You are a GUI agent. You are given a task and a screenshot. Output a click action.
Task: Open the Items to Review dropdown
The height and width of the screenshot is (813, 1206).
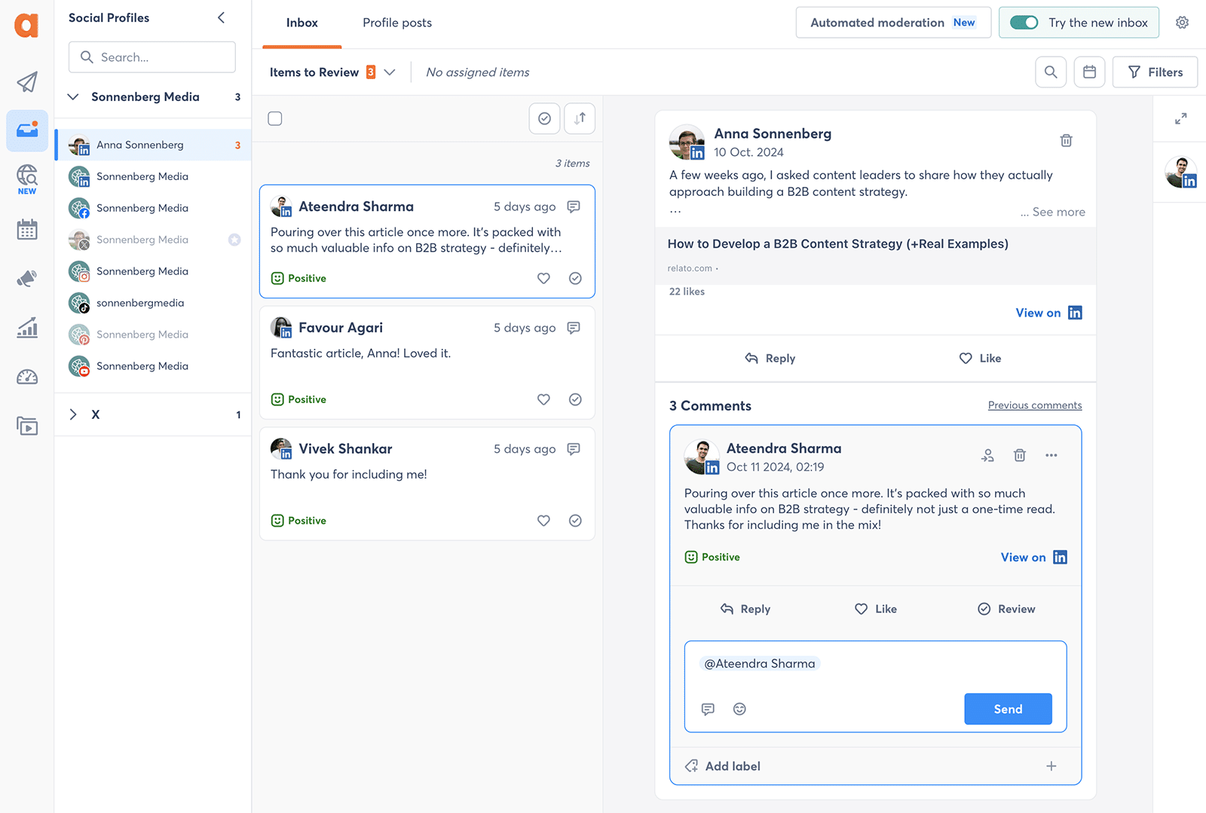pos(332,72)
